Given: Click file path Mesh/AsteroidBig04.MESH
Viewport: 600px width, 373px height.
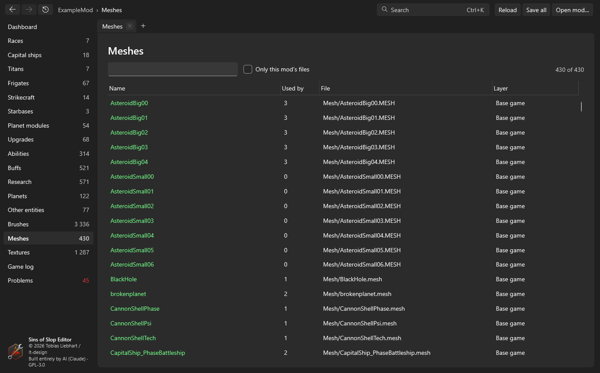Looking at the screenshot, I should pyautogui.click(x=359, y=162).
